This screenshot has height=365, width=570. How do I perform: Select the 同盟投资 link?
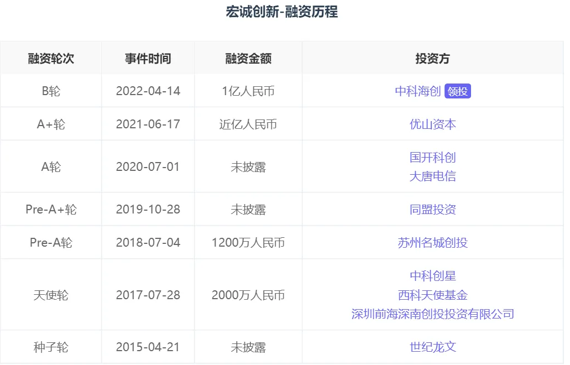433,209
